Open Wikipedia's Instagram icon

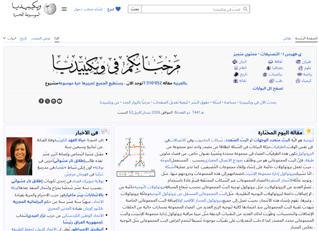pos(54,101)
